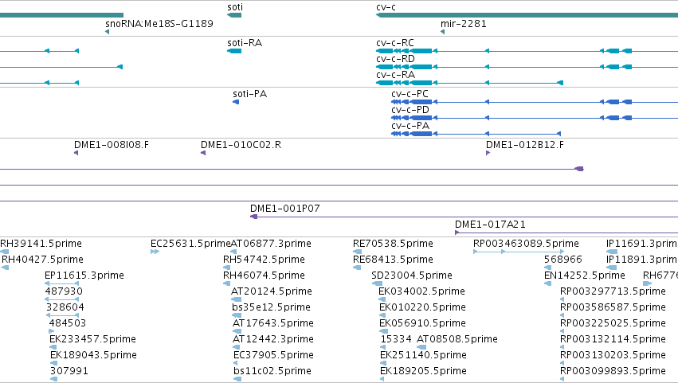Select the cv-c-PD label
The width and height of the screenshot is (678, 383).
pyautogui.click(x=410, y=110)
